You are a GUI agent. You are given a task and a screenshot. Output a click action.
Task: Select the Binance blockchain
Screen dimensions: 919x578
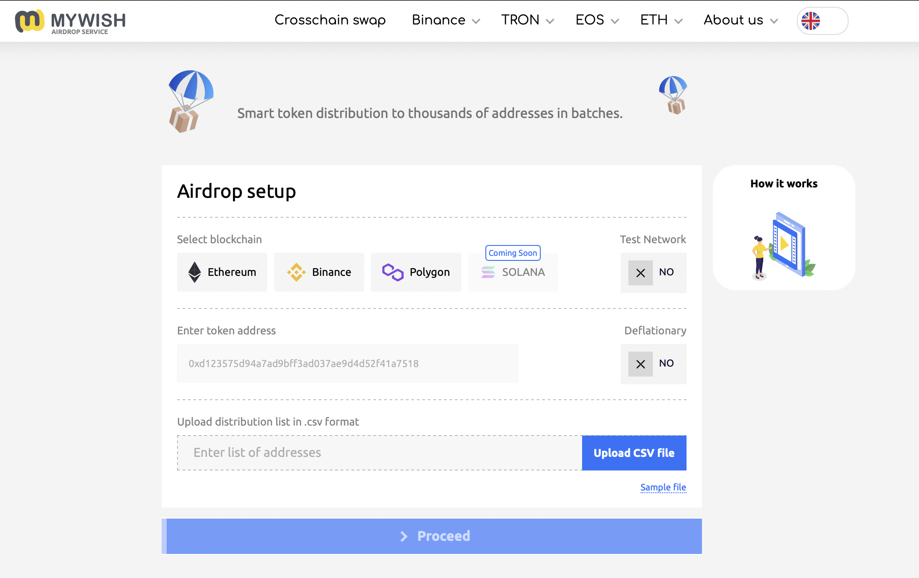pyautogui.click(x=319, y=272)
